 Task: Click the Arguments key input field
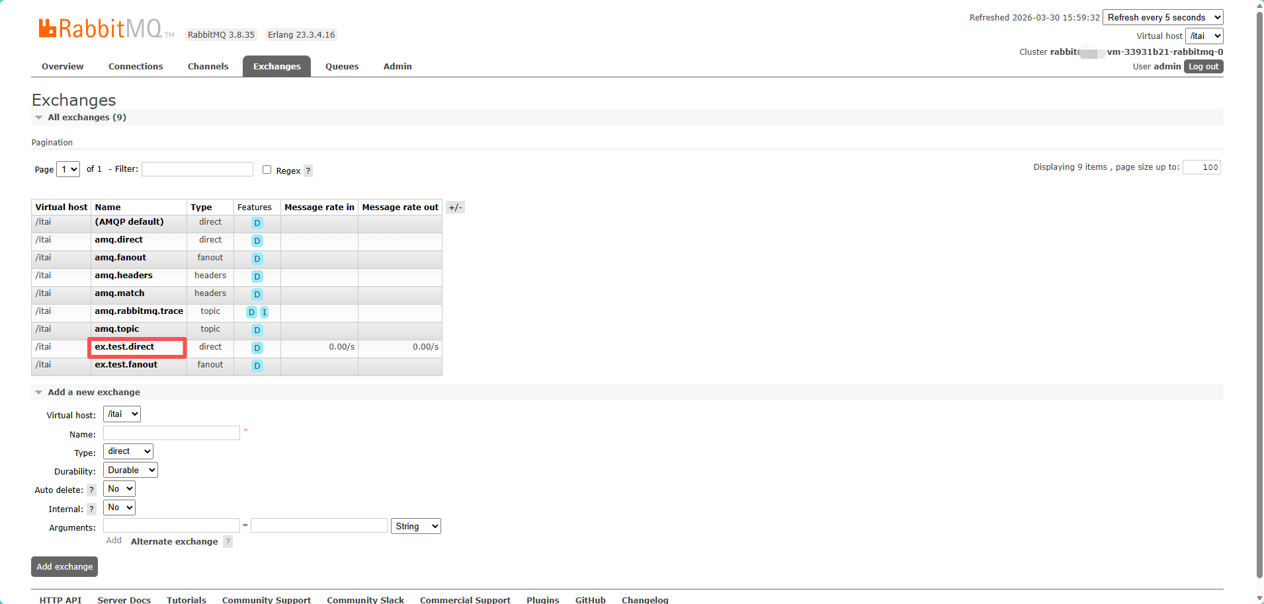[171, 525]
